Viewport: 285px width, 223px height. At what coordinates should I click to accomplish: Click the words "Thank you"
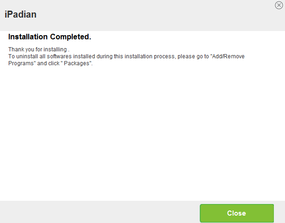click(19, 49)
